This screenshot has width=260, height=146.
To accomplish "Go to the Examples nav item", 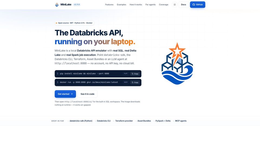I will pos(121,5).
